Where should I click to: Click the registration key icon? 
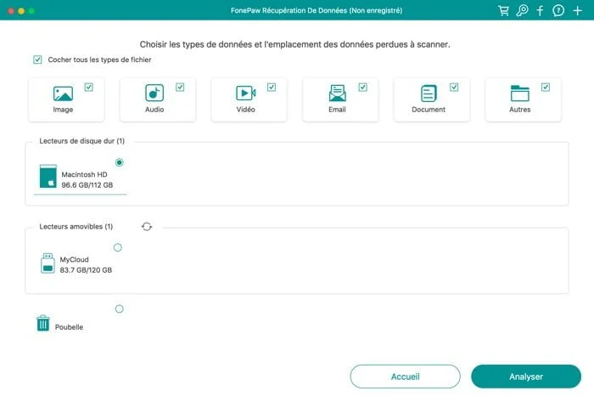(522, 10)
